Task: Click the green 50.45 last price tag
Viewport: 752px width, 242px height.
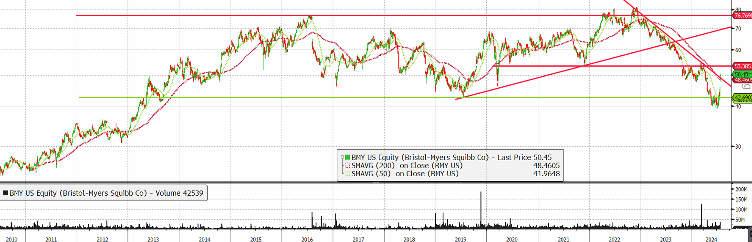Action: [742, 74]
